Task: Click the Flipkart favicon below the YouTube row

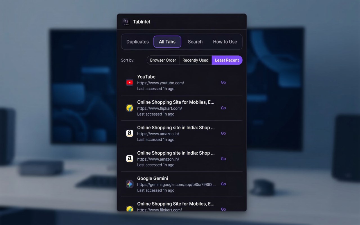Action: click(x=130, y=108)
